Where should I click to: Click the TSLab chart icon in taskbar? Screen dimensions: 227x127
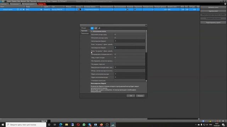(x=113, y=125)
